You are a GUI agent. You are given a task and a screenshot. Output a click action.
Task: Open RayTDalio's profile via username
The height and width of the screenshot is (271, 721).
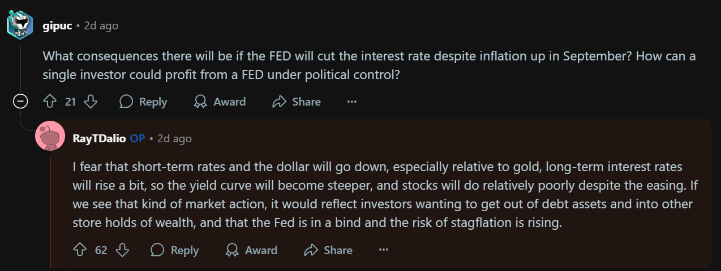point(99,138)
